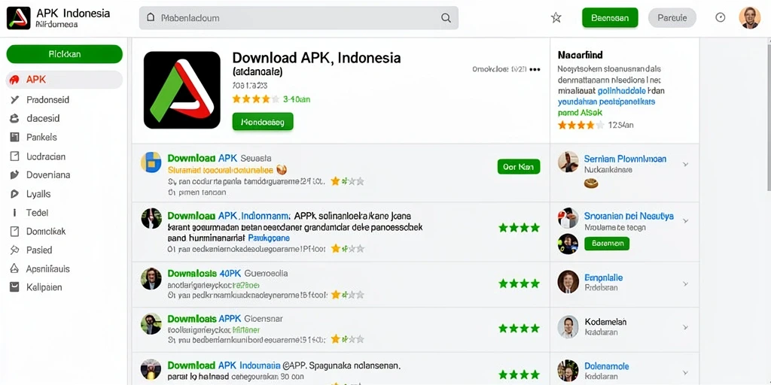
Task: Click the Ucdracien sidebar icon
Action: pos(15,156)
